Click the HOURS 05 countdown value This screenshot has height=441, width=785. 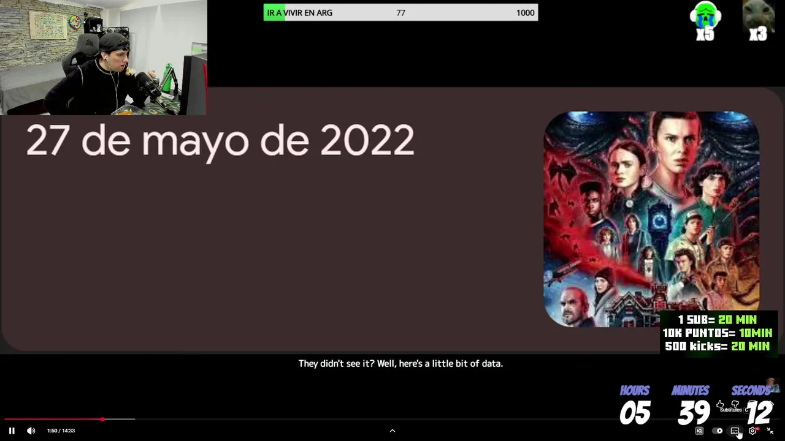635,413
